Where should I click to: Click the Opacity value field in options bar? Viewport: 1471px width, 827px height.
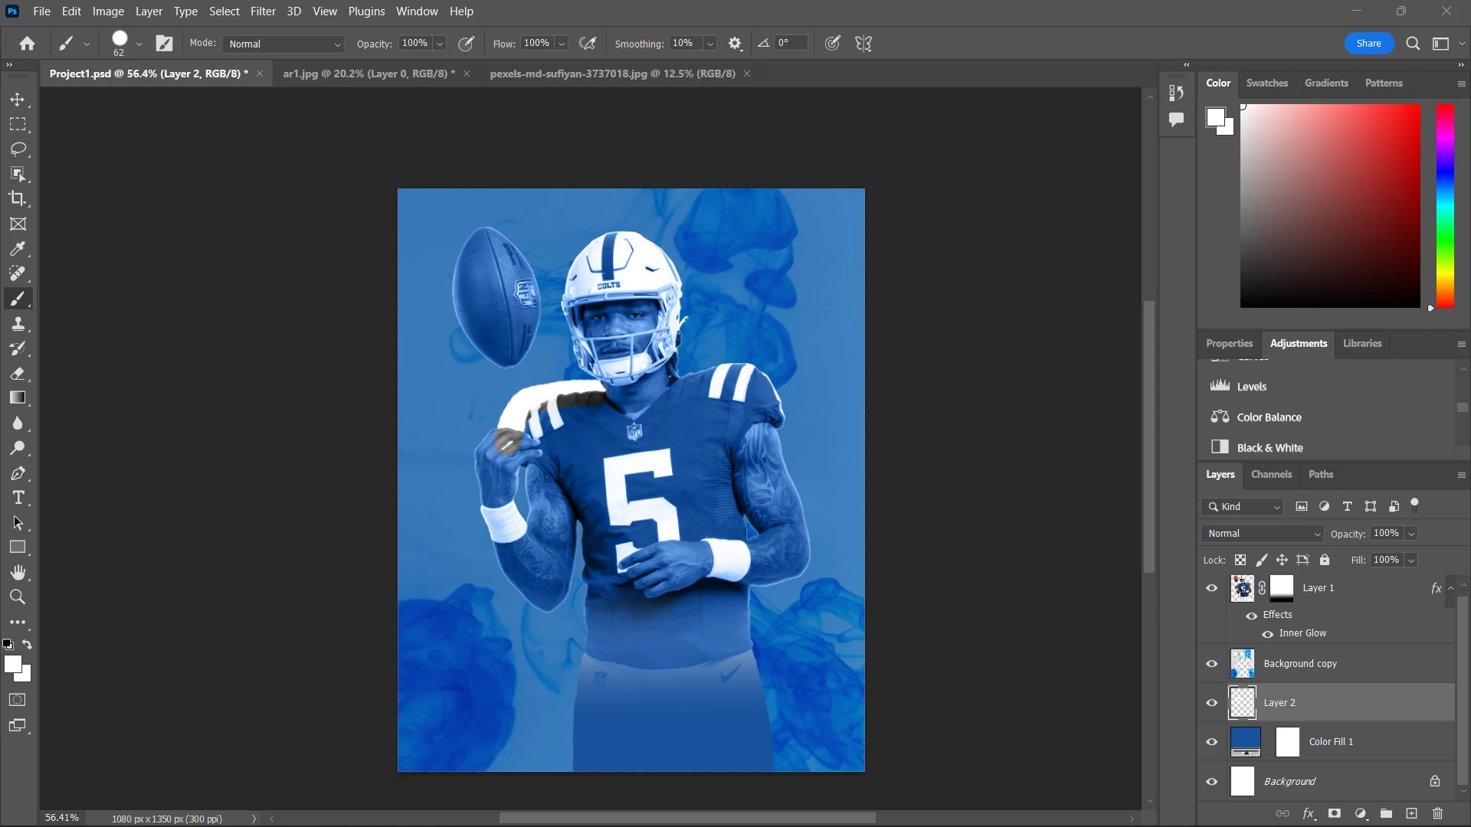click(414, 44)
